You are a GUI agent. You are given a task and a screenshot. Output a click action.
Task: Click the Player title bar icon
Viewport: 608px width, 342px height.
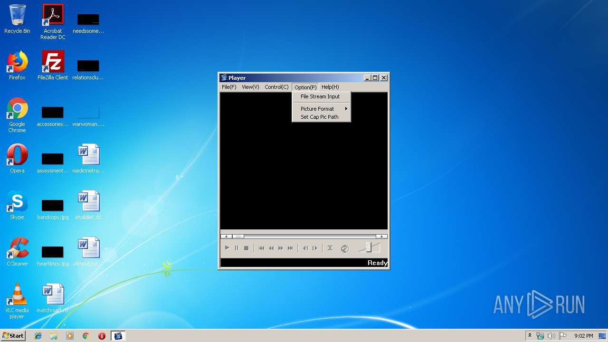click(x=224, y=78)
